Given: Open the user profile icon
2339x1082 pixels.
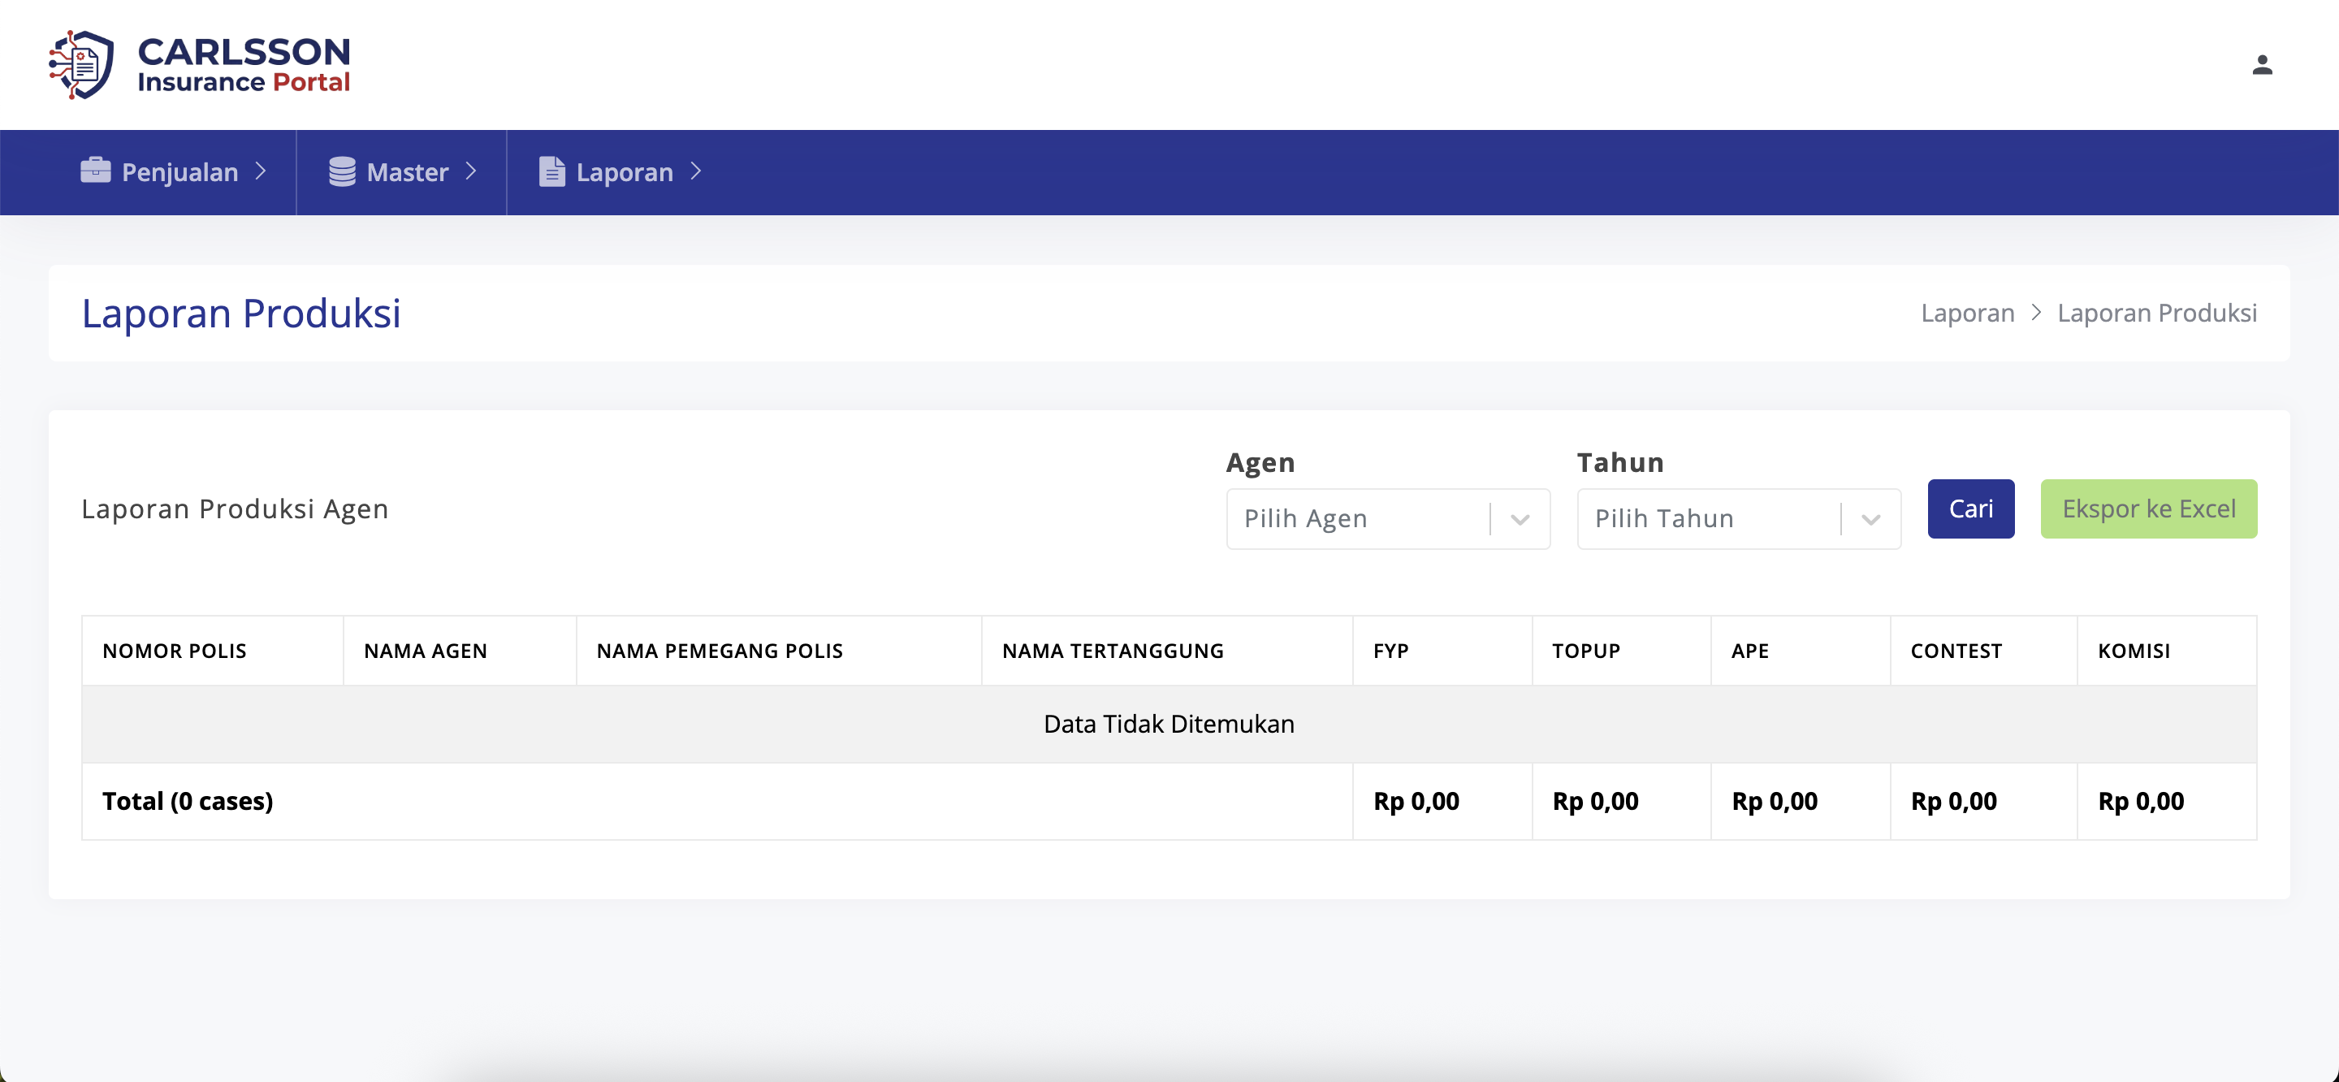Looking at the screenshot, I should (2262, 64).
